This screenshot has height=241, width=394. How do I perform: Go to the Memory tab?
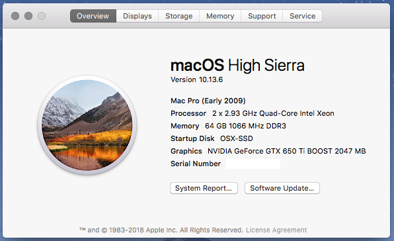click(x=220, y=16)
